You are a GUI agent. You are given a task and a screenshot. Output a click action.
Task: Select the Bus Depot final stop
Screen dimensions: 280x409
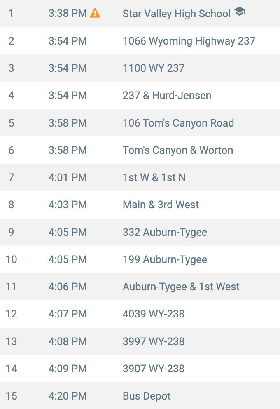[140, 396]
